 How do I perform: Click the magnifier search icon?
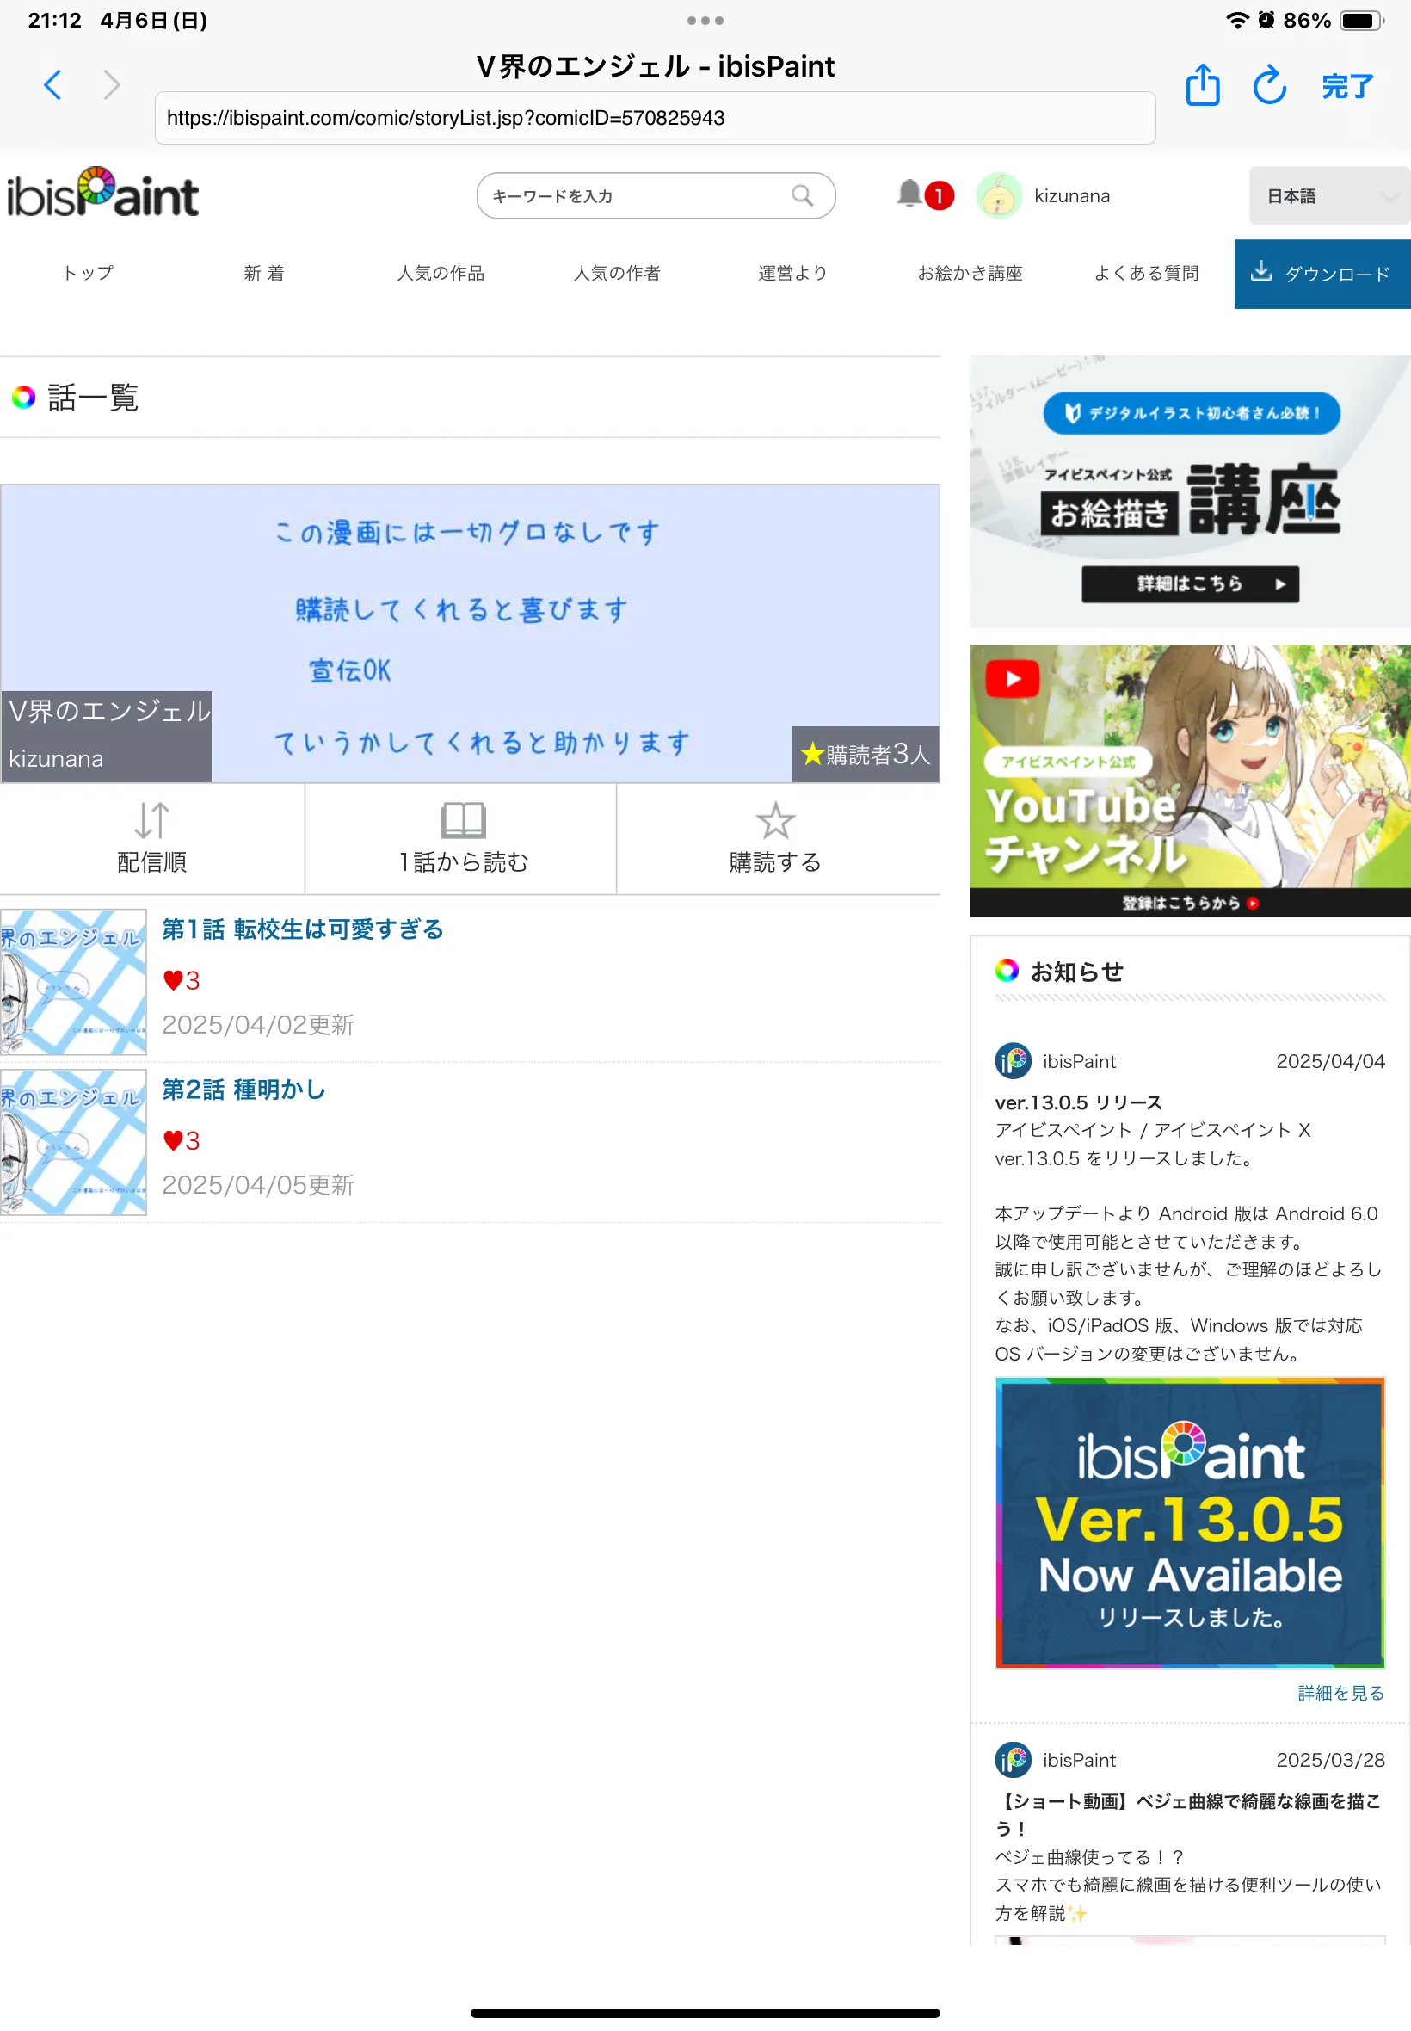tap(802, 195)
